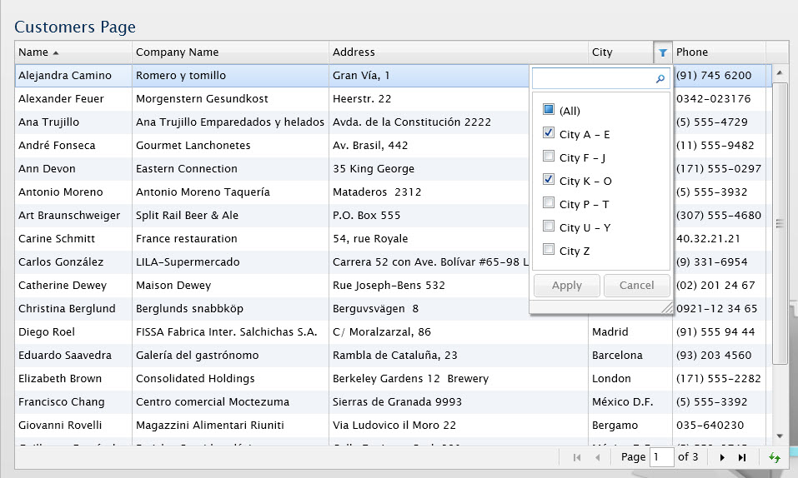Uncheck the City A - E checkbox
This screenshot has height=478, width=798.
pos(549,133)
